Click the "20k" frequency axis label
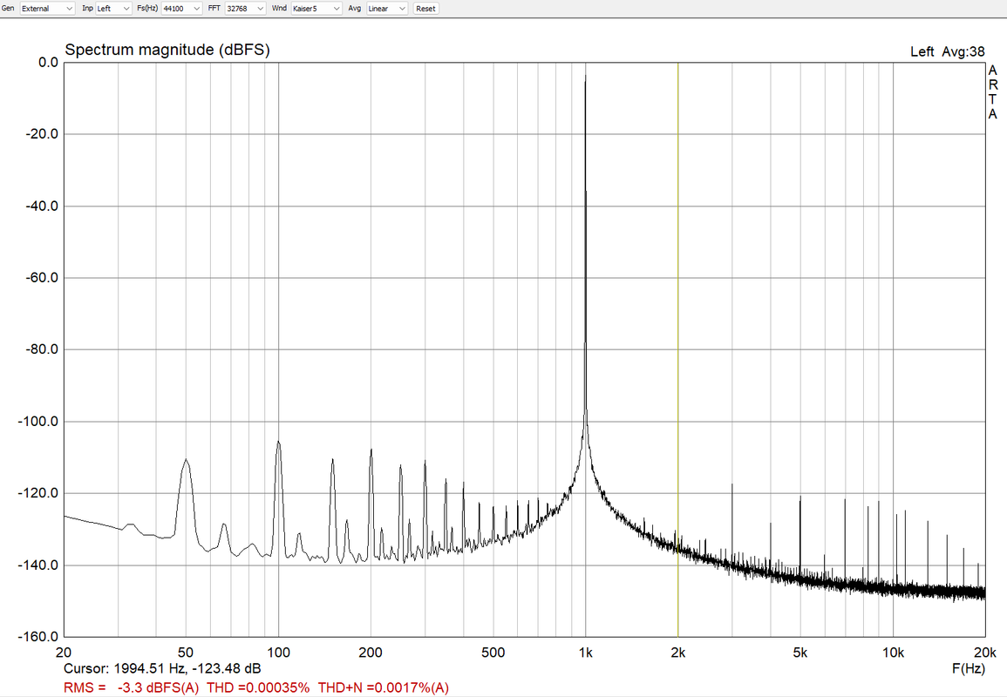Viewport: 1007px width, 697px height. (x=985, y=653)
